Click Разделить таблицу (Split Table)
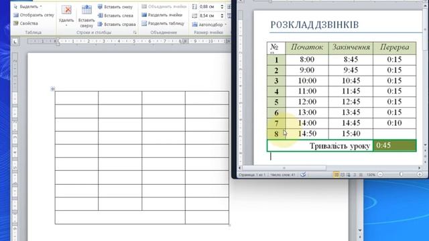The width and height of the screenshot is (429, 241). pyautogui.click(x=163, y=23)
